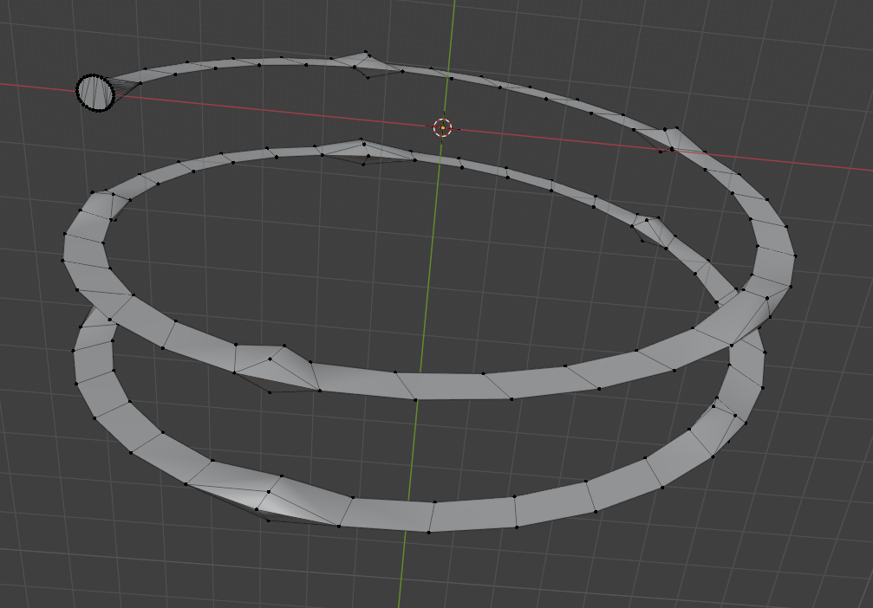Pick the rightmost outer vertex of the spiral
The width and height of the screenshot is (873, 608).
click(794, 255)
